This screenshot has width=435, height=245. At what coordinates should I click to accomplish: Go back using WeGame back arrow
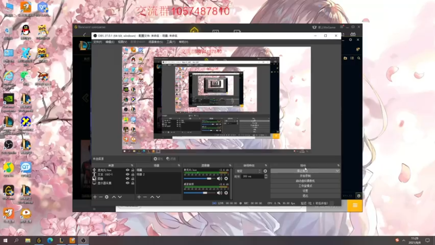[84, 35]
